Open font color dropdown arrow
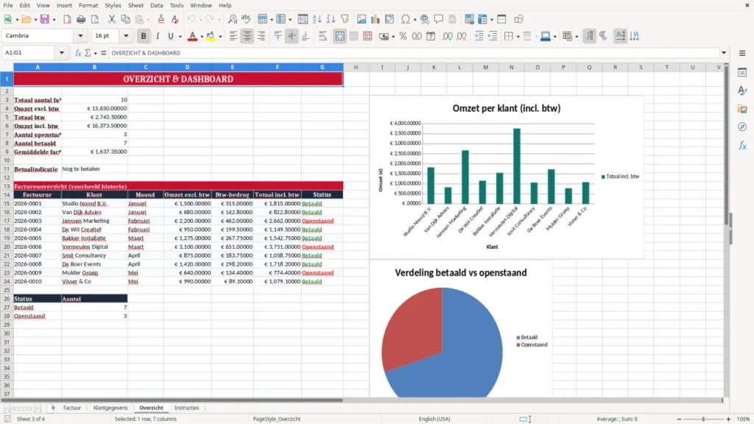This screenshot has width=754, height=424. pyautogui.click(x=202, y=37)
